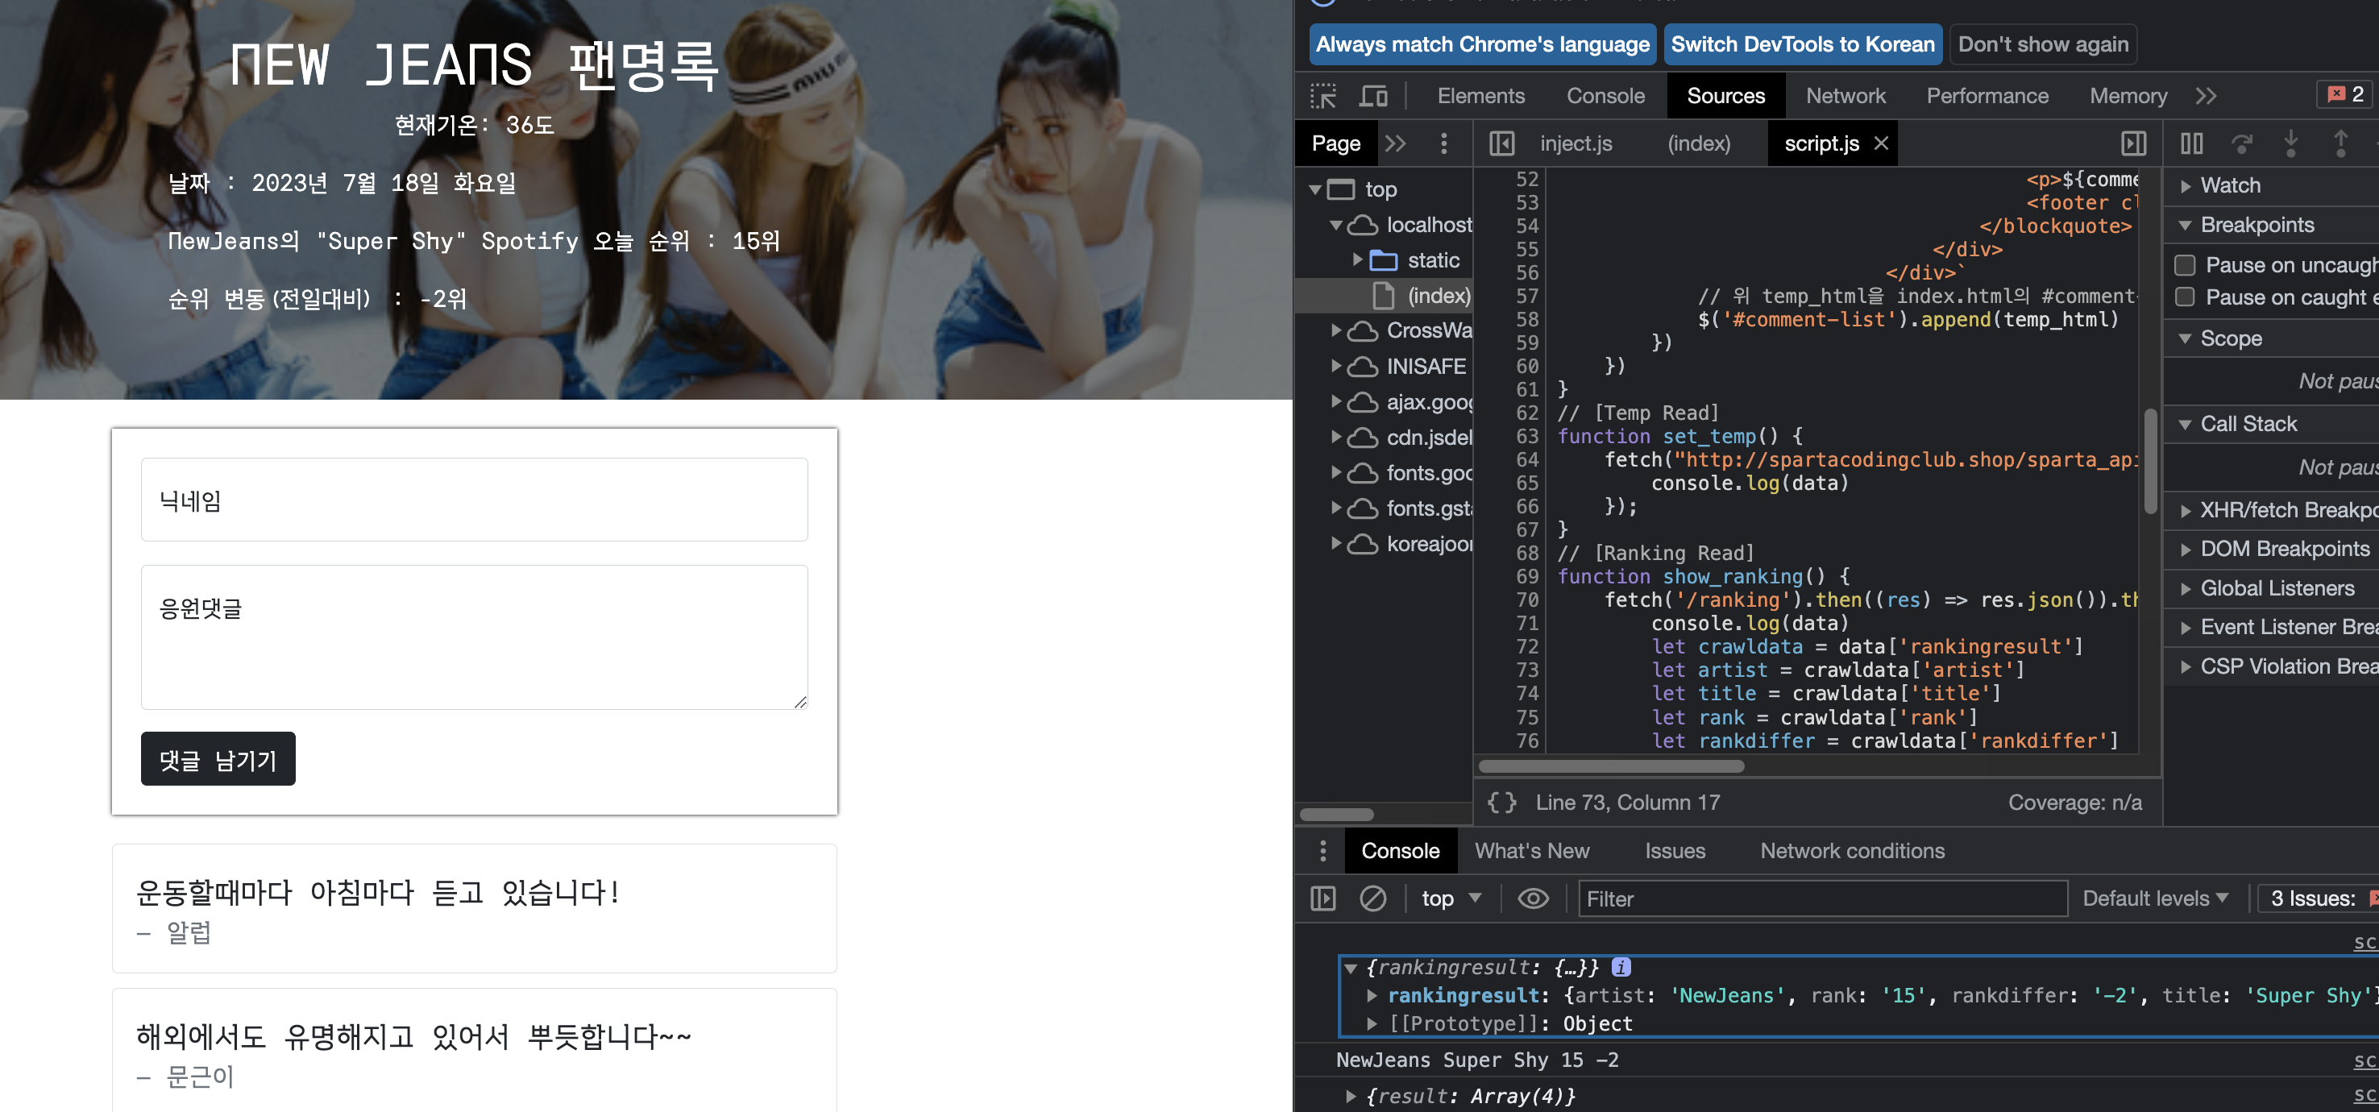Click the clear console icon
2379x1112 pixels.
click(x=1372, y=898)
